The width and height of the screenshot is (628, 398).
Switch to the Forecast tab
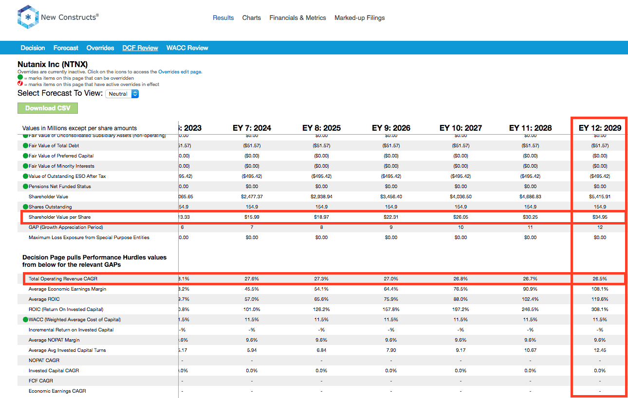[66, 48]
